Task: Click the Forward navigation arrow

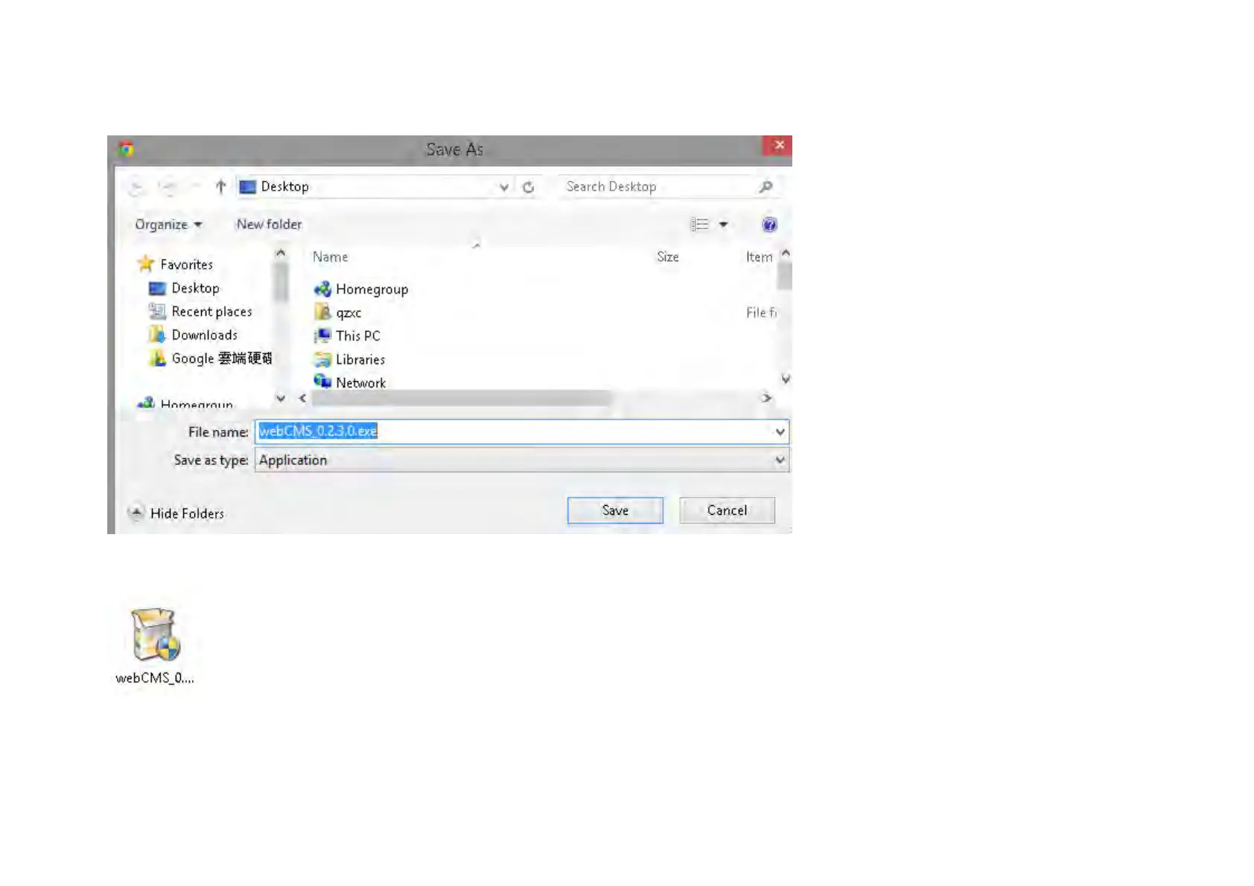Action: 168,187
